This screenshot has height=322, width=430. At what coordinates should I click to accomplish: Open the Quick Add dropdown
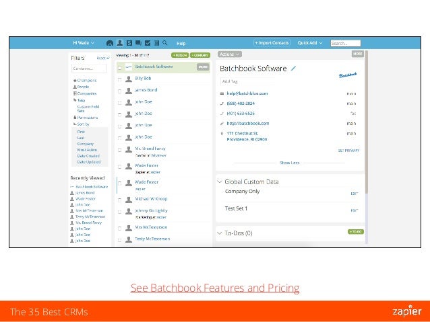310,43
